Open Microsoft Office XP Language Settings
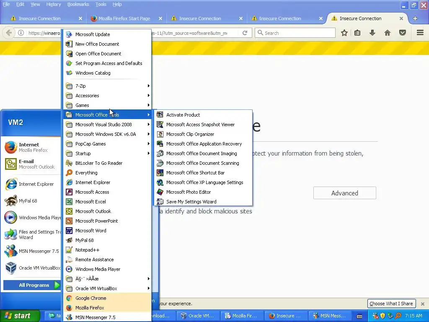Viewport: 429px width, 322px height. point(203,182)
